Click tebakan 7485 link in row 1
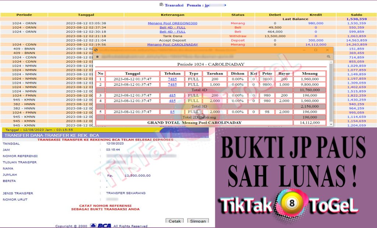Viewport: 377px width, 228px height. tap(172, 79)
